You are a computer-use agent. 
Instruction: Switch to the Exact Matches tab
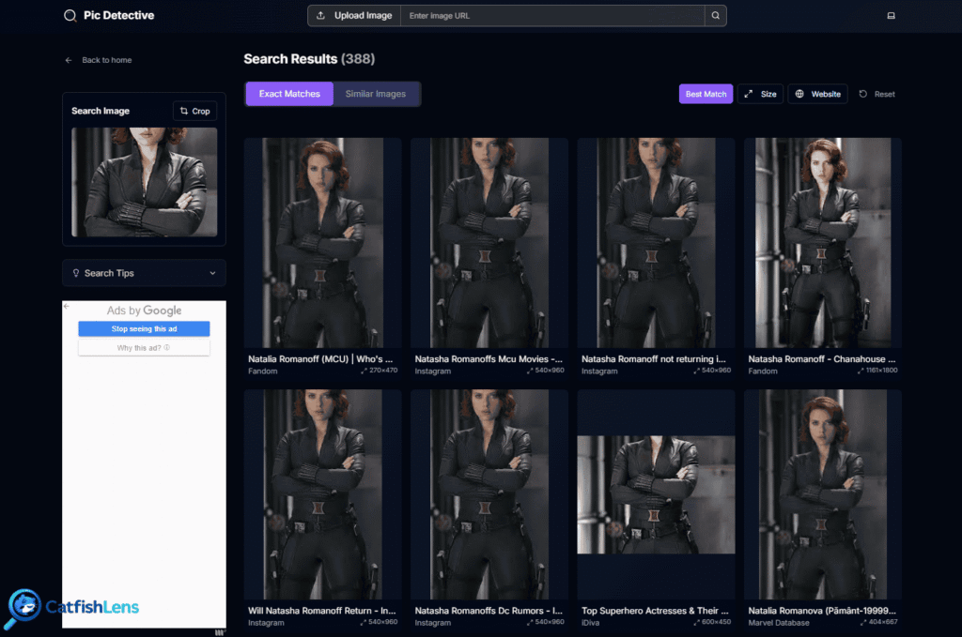pos(289,94)
